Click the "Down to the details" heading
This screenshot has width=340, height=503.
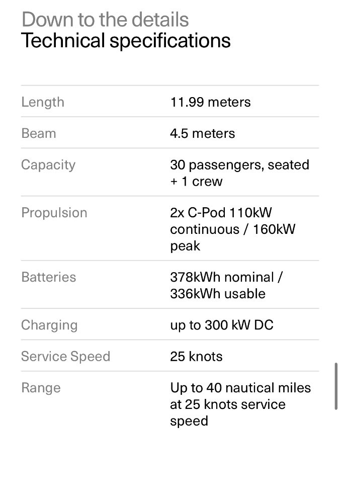click(x=105, y=20)
